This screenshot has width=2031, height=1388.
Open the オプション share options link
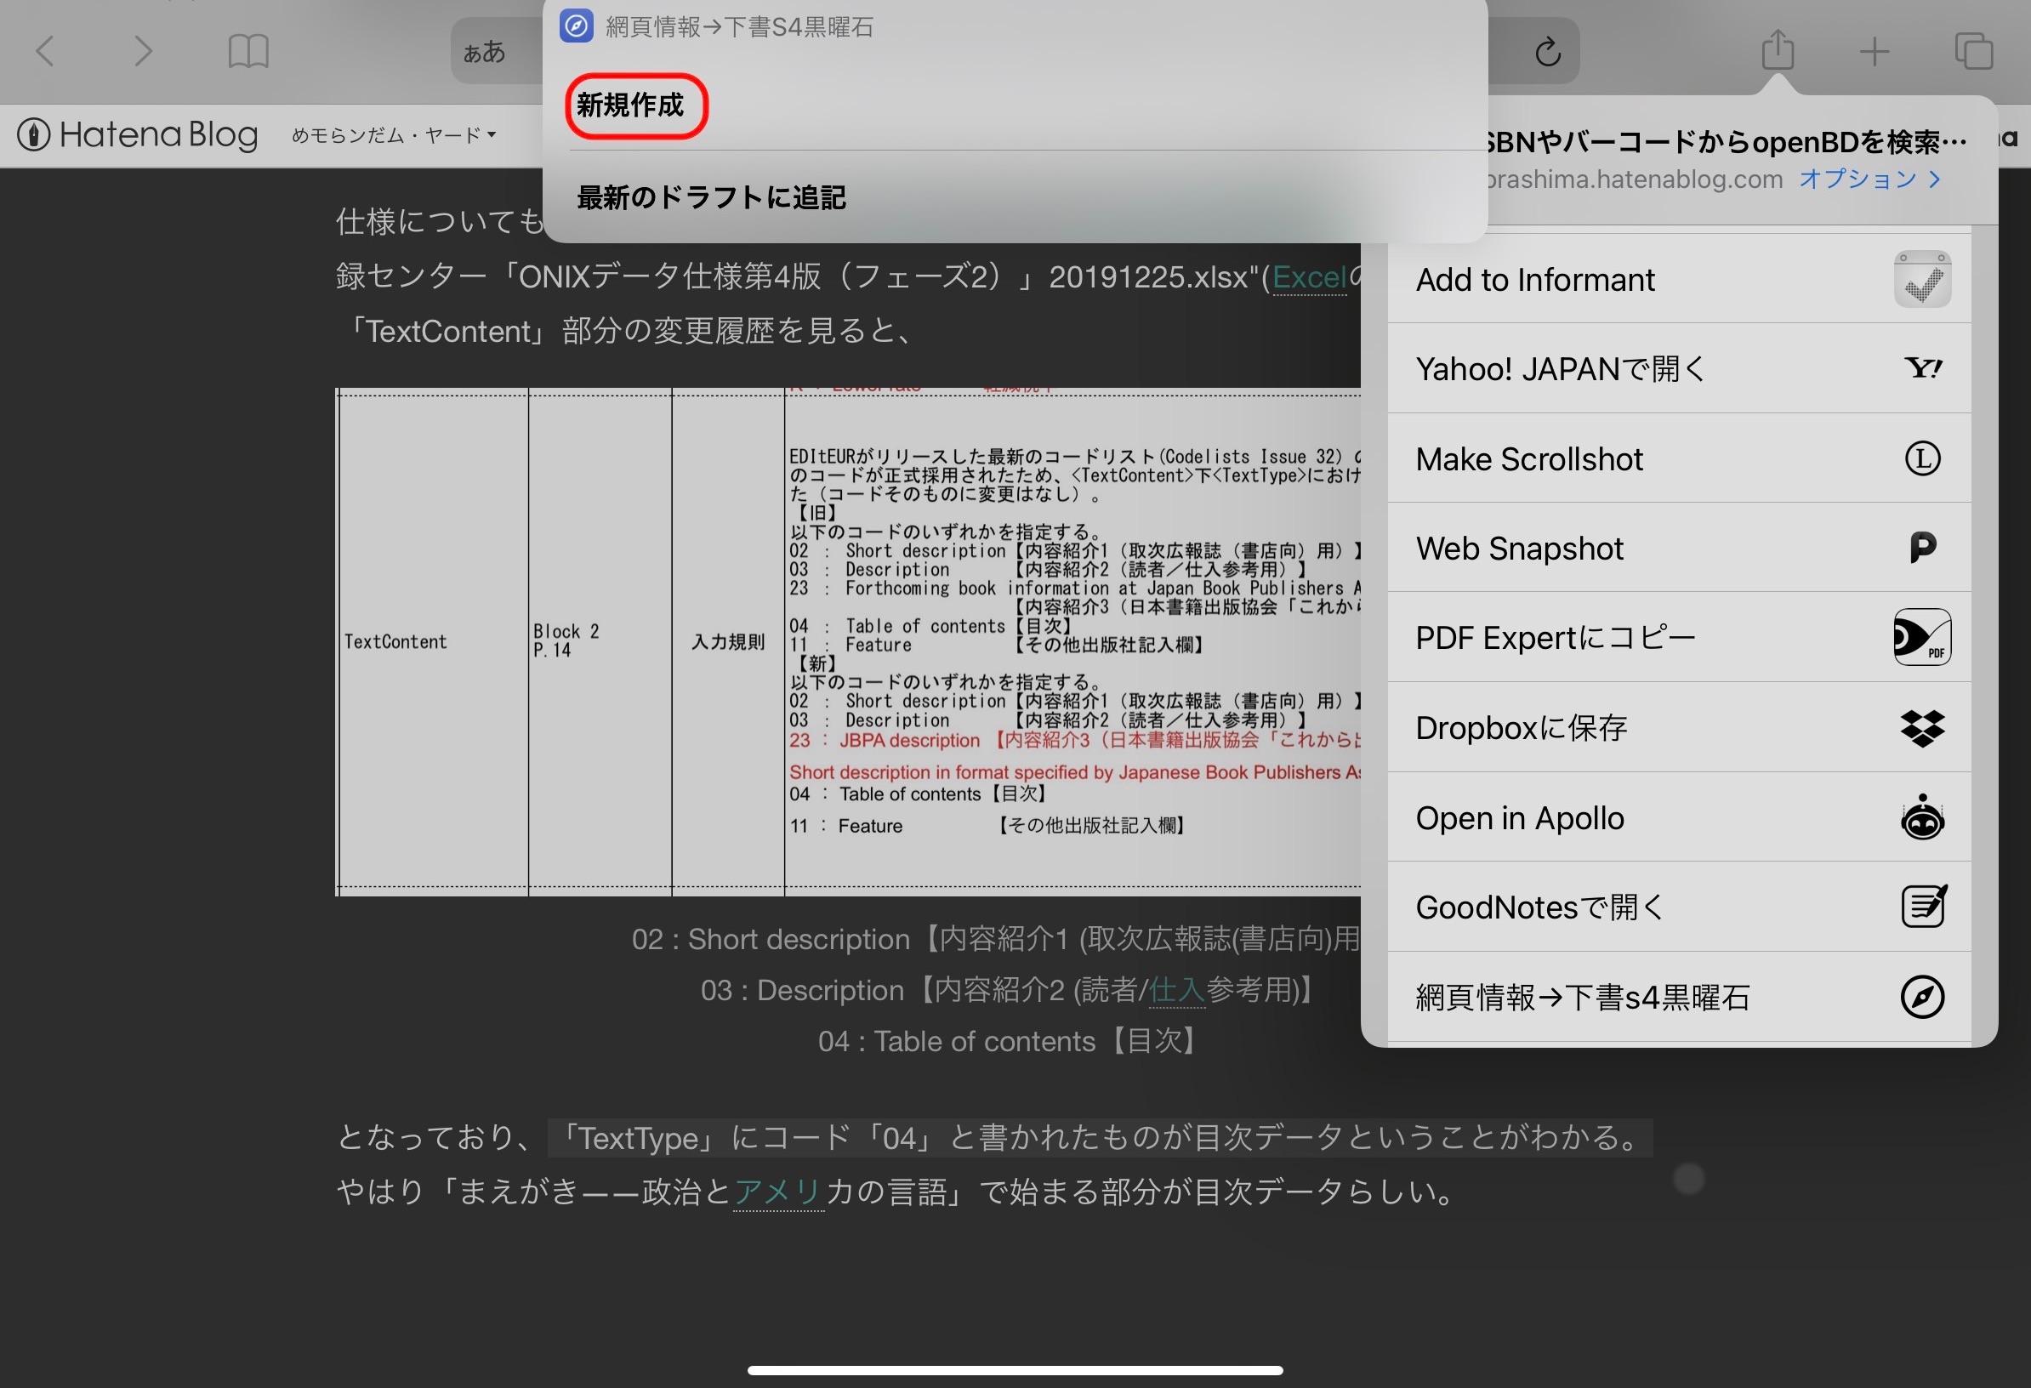coord(1870,179)
